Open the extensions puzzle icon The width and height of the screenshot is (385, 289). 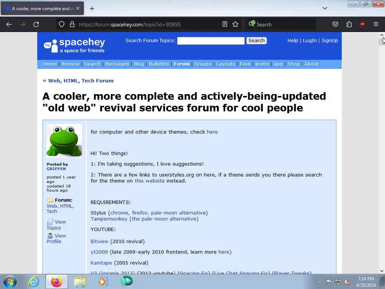(x=349, y=24)
